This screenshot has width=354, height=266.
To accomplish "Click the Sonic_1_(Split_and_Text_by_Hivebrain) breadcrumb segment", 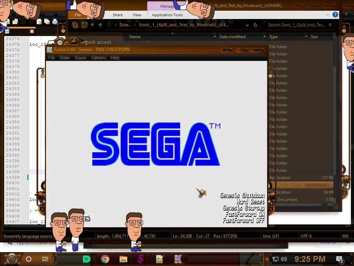I will pyautogui.click(x=184, y=25).
